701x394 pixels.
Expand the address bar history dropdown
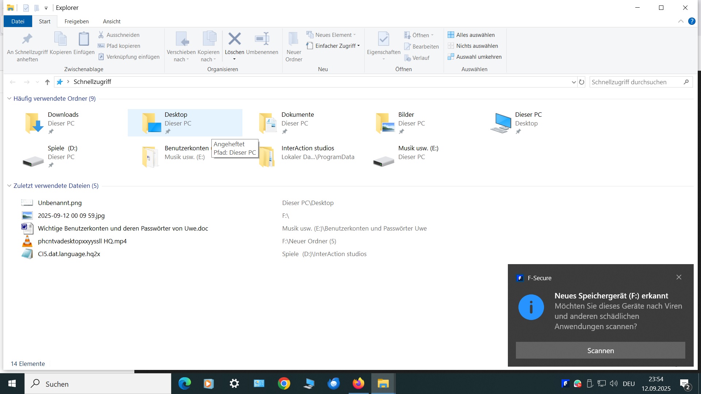(x=574, y=82)
